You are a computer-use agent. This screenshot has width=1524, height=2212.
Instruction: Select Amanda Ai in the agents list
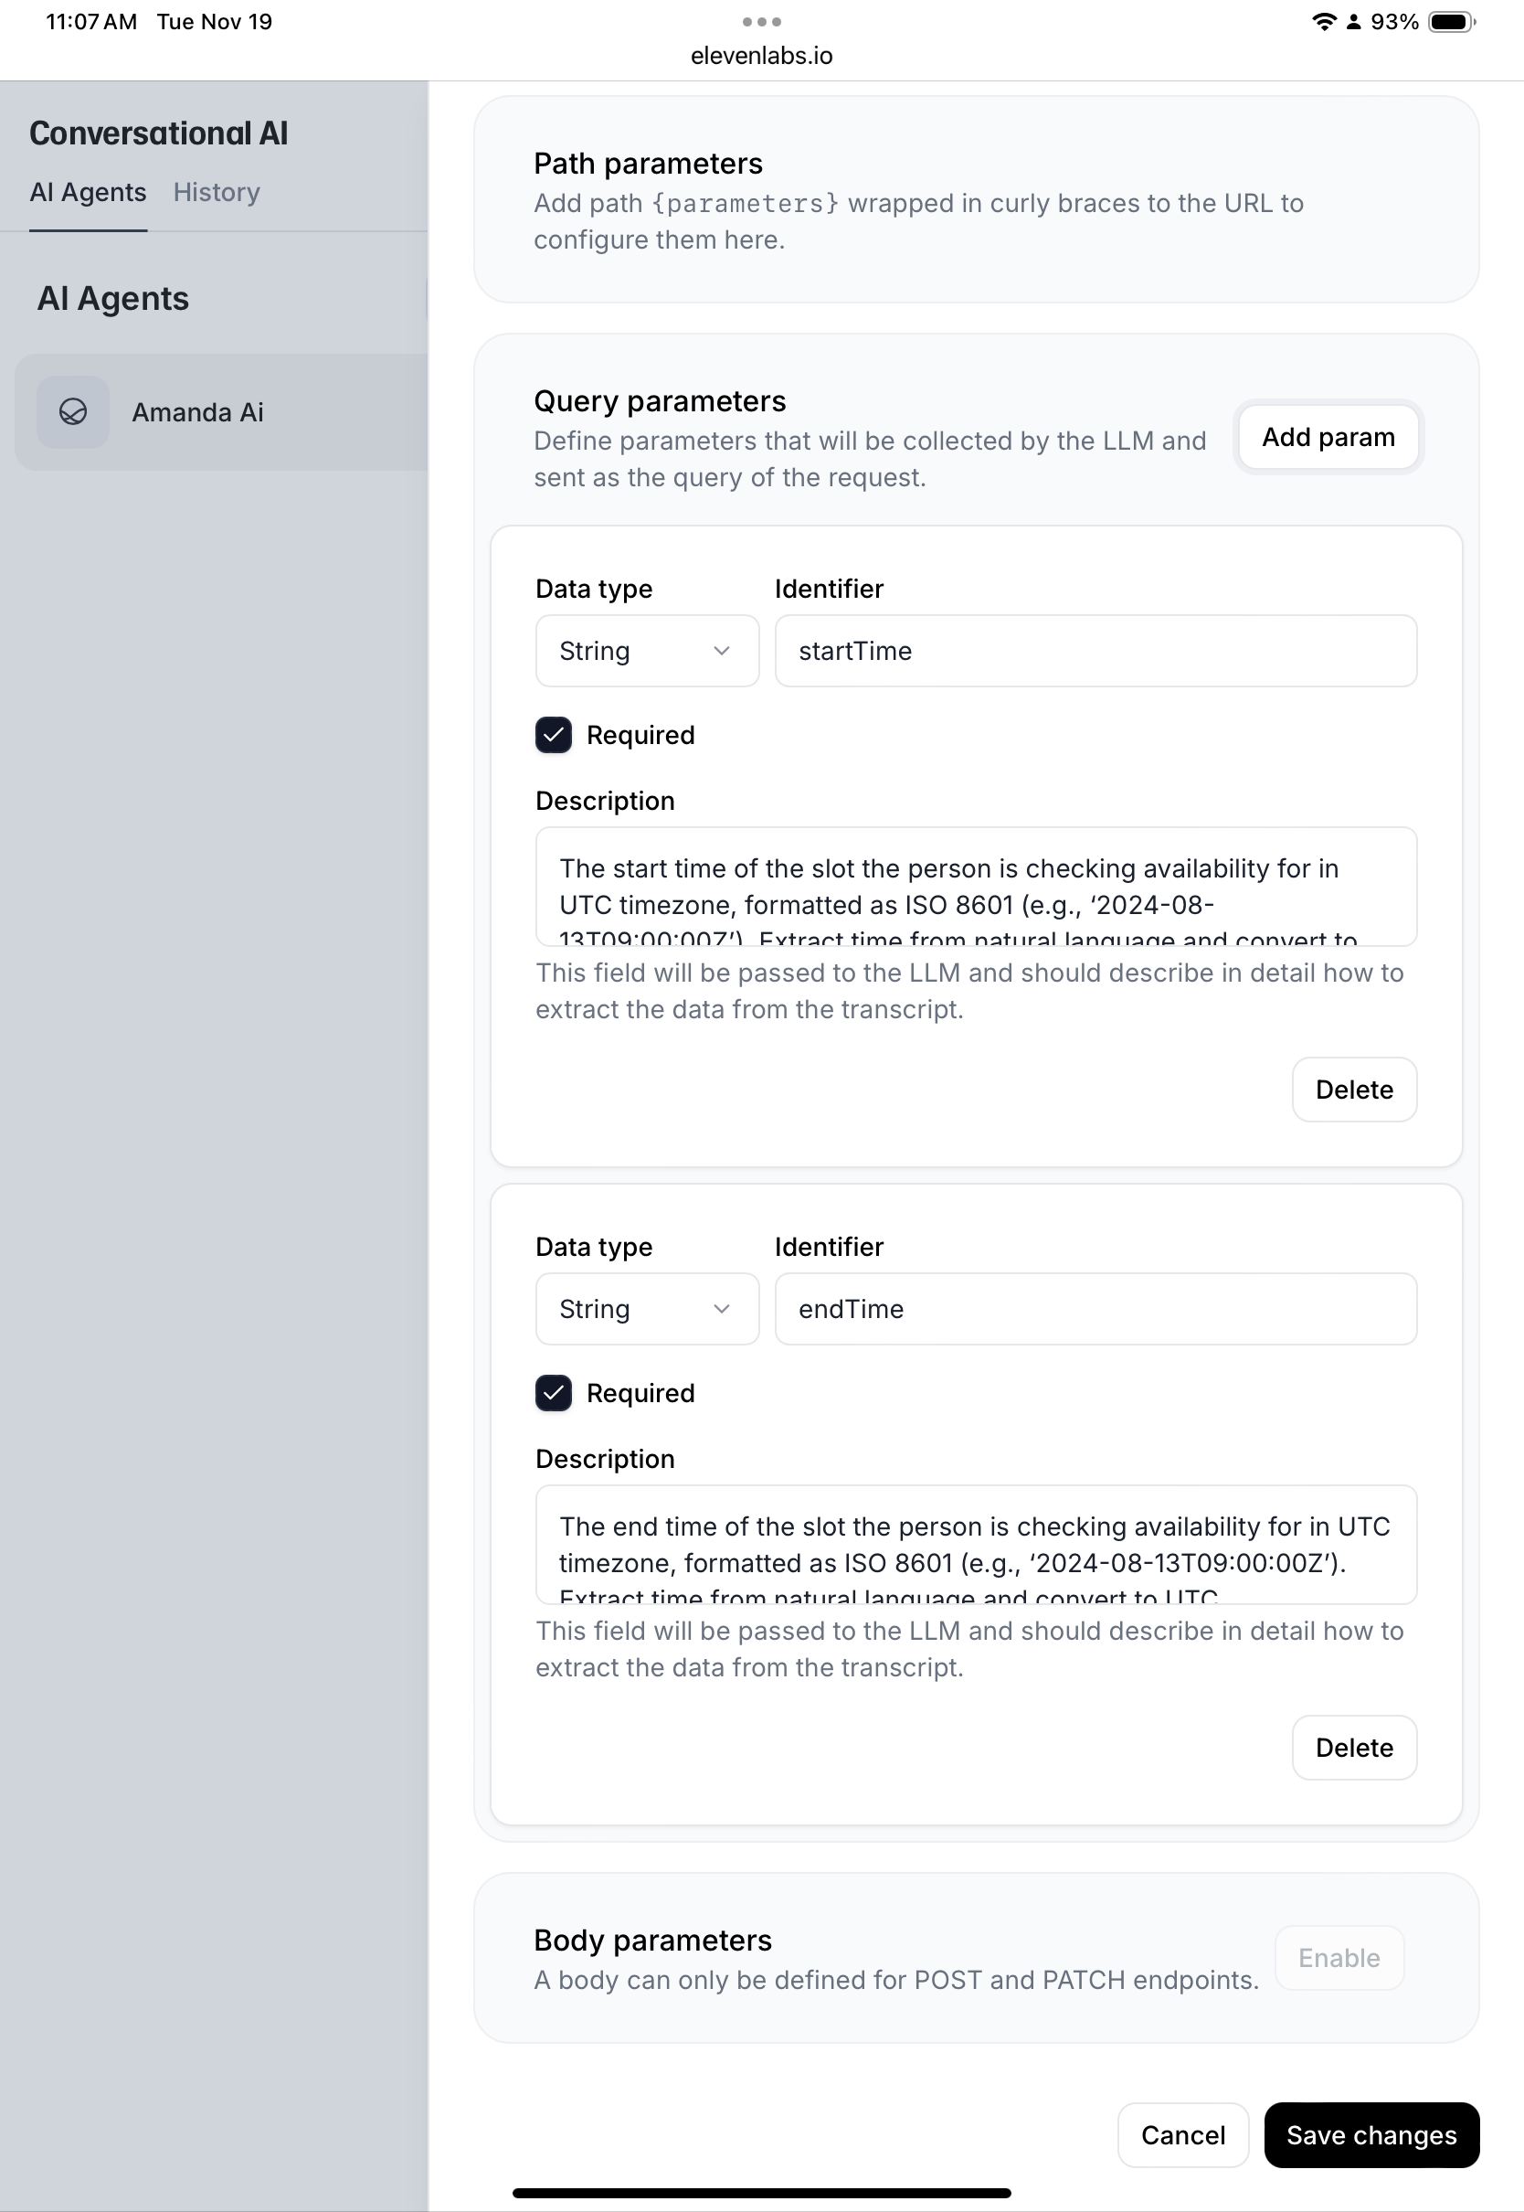221,411
